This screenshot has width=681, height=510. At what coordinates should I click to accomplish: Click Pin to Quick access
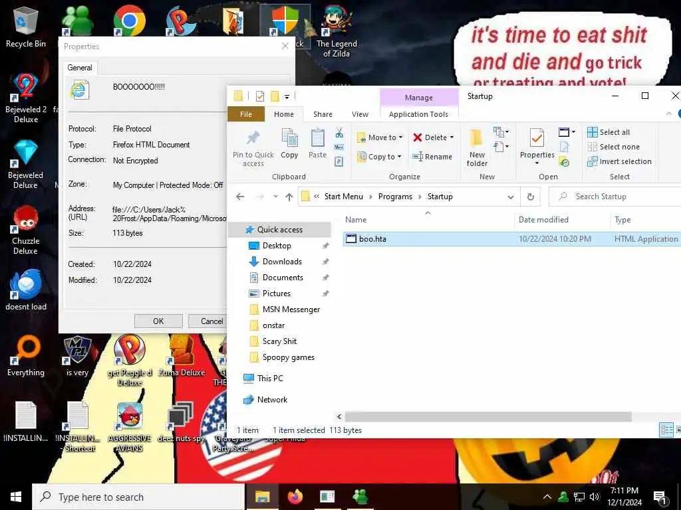(x=253, y=148)
